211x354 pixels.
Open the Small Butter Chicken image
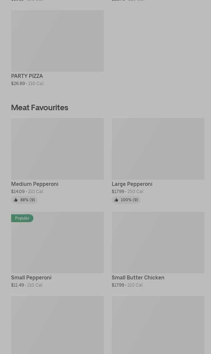coord(158,242)
